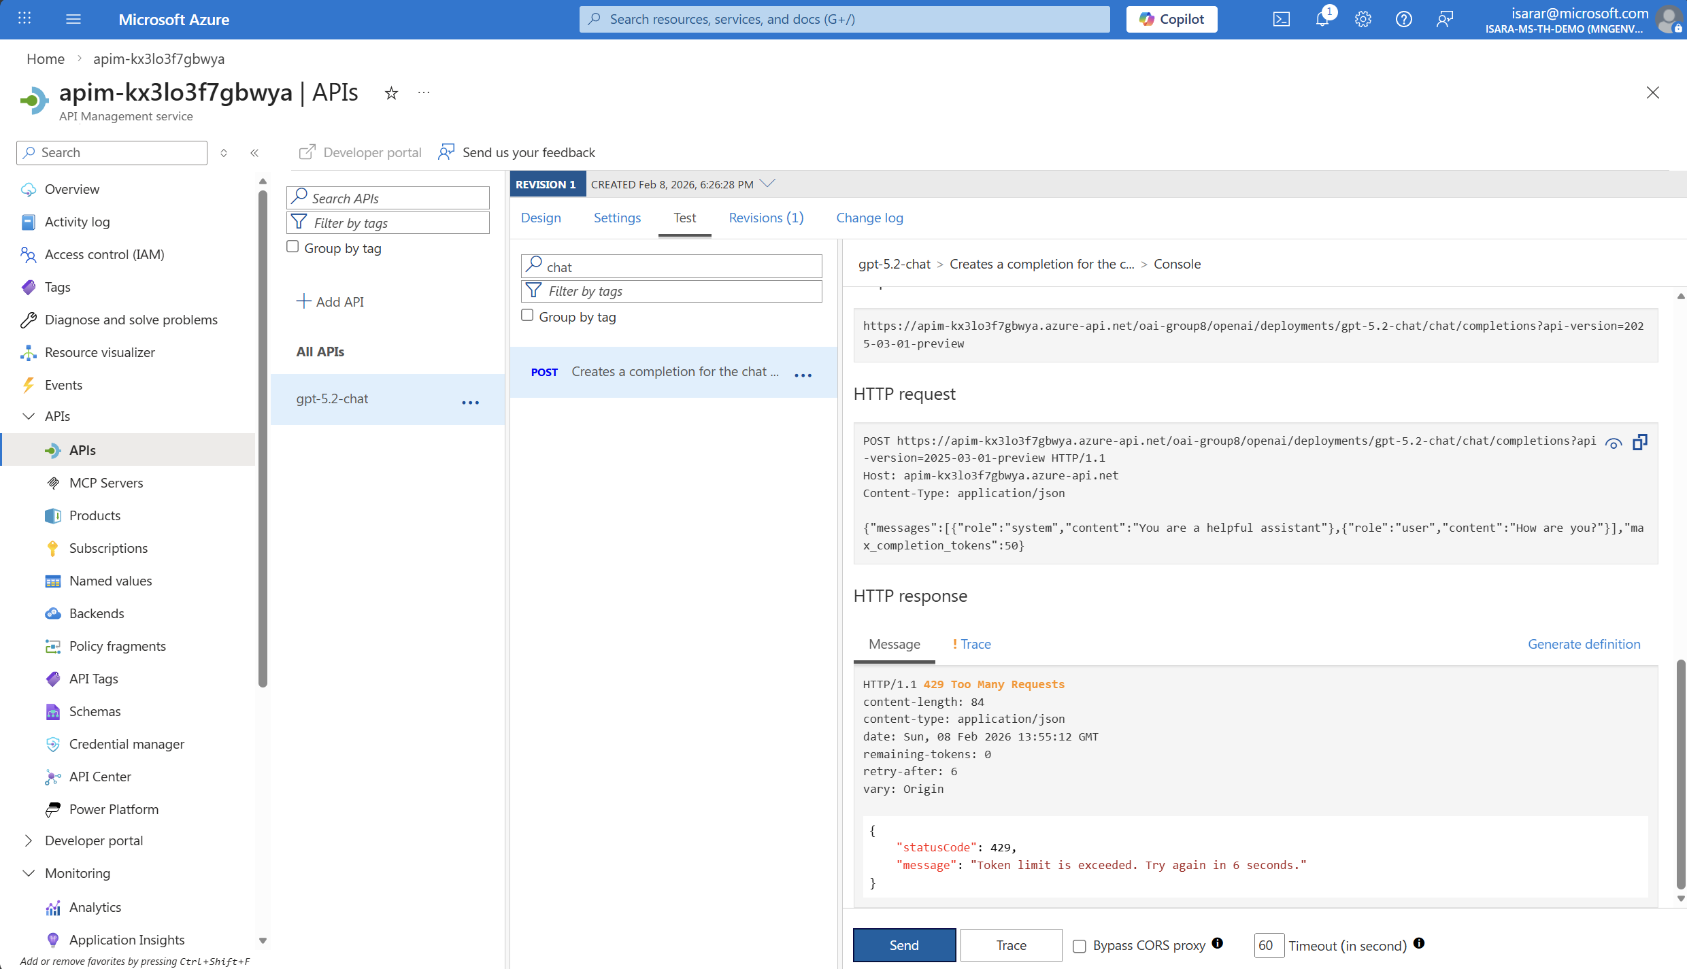
Task: Reveal hidden request secrets with eye icon
Action: tap(1614, 443)
